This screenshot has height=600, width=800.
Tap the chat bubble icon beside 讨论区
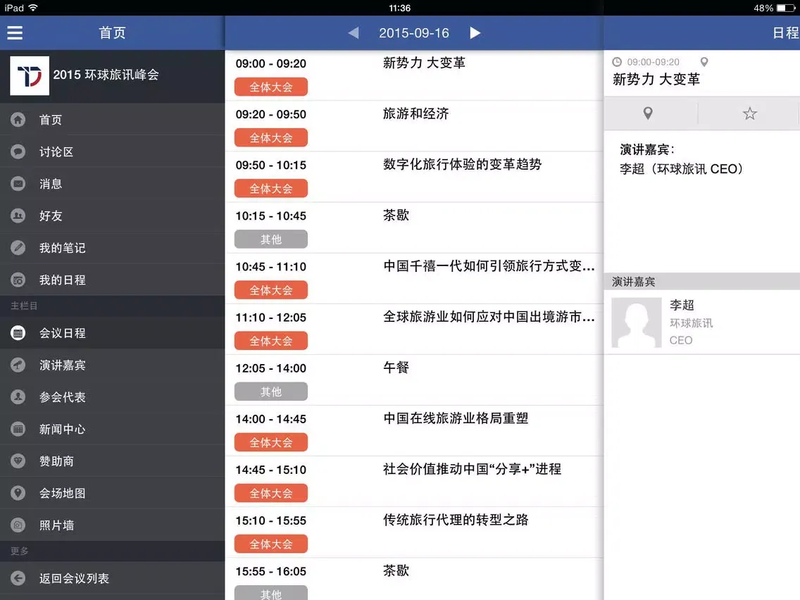(18, 151)
